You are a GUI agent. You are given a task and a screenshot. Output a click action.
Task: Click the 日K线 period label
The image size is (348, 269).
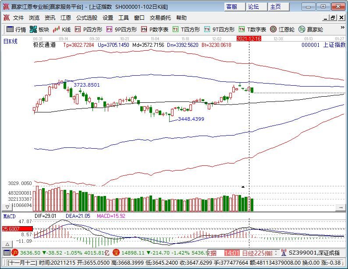click(x=10, y=41)
